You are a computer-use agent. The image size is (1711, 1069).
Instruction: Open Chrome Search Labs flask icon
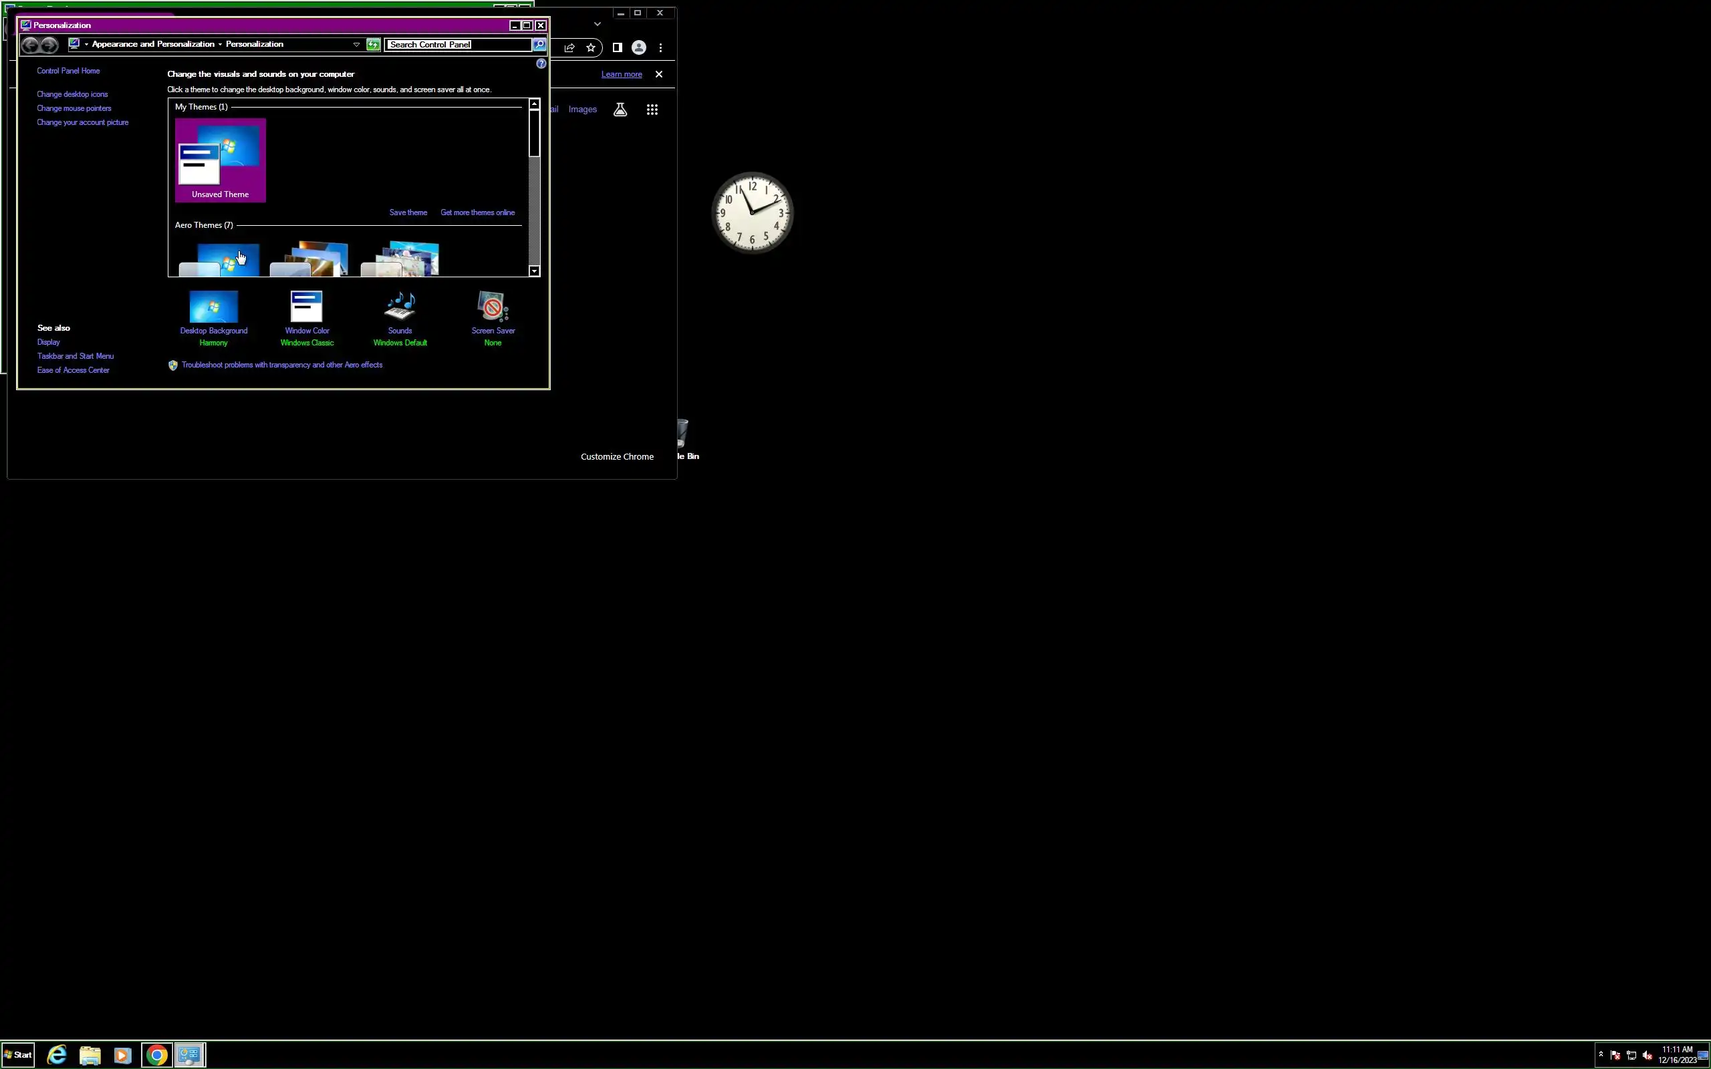point(620,110)
